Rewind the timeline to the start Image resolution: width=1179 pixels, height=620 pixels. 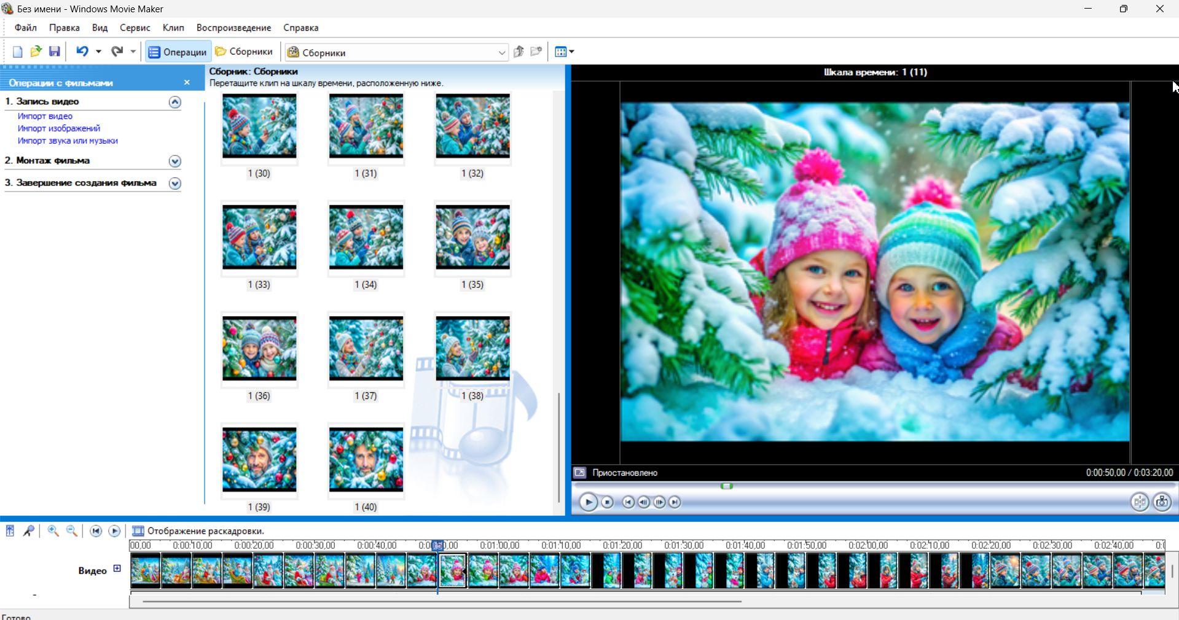[x=96, y=531]
